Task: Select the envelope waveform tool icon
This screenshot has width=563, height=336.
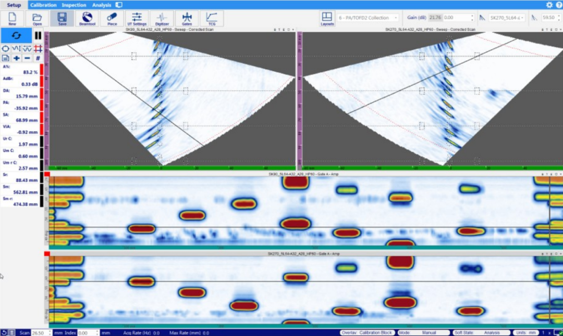Action: click(x=27, y=48)
